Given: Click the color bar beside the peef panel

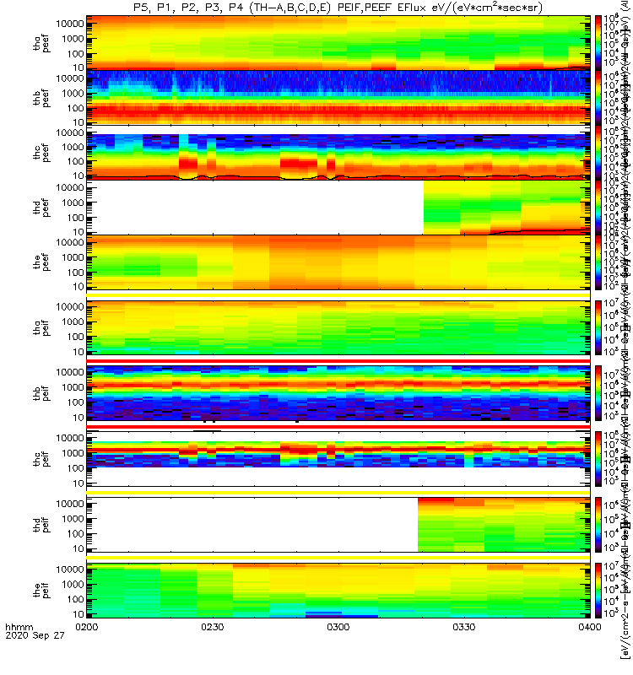Looking at the screenshot, I should pos(598,262).
